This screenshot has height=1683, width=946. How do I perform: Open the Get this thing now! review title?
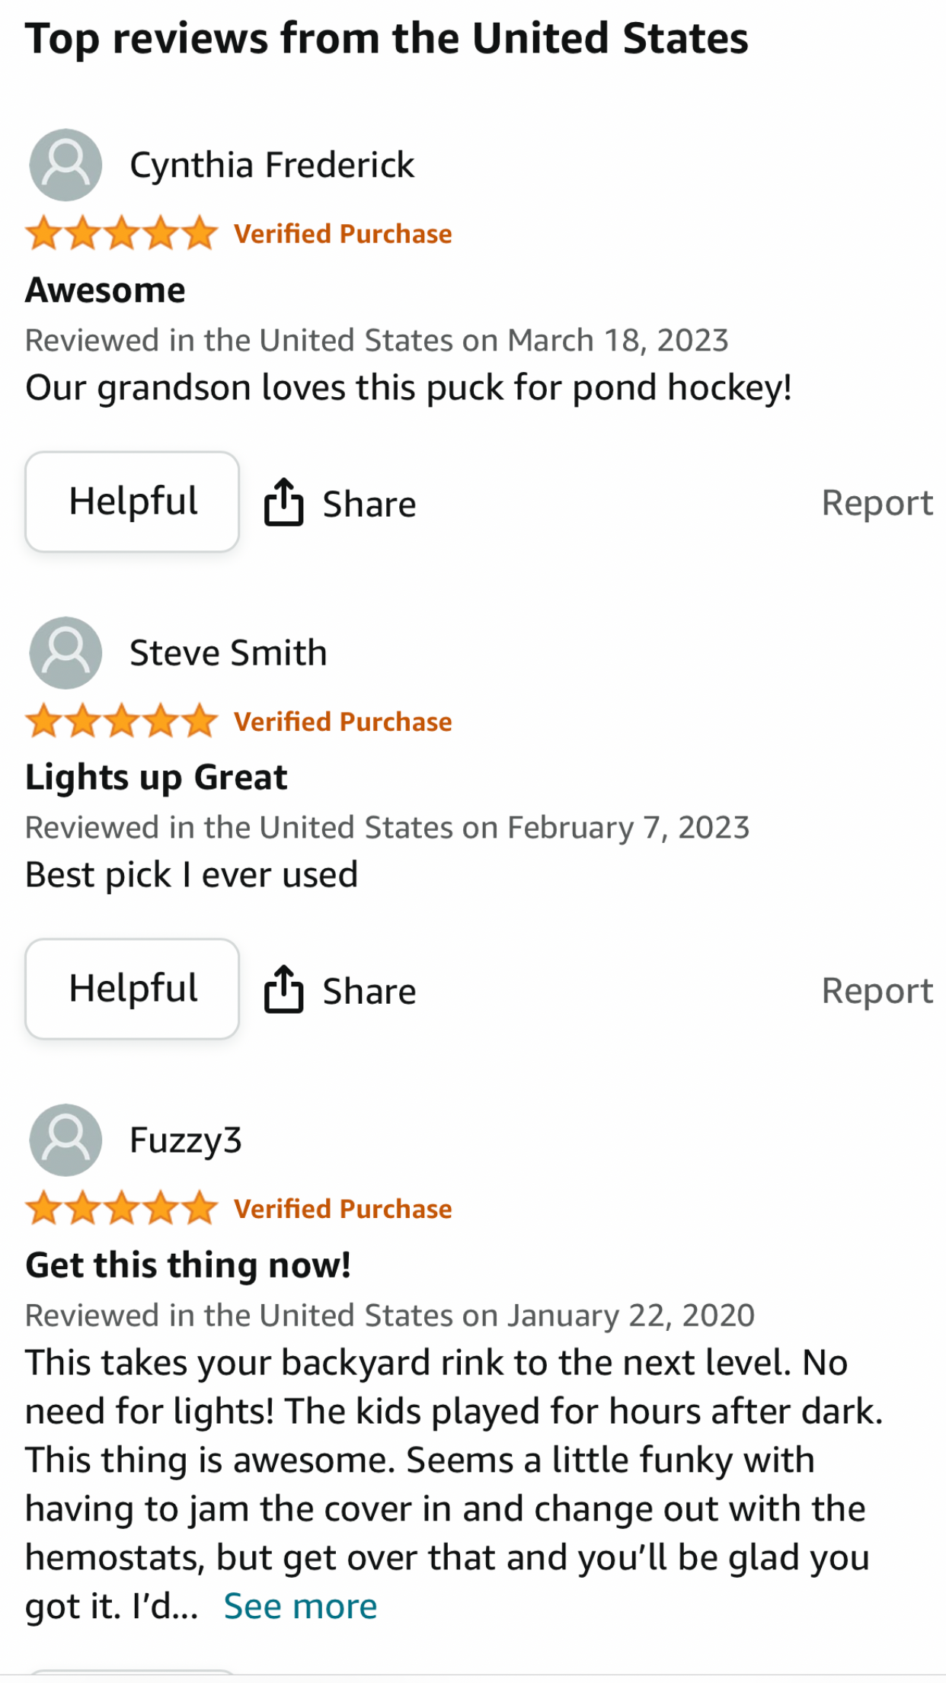coord(188,1265)
